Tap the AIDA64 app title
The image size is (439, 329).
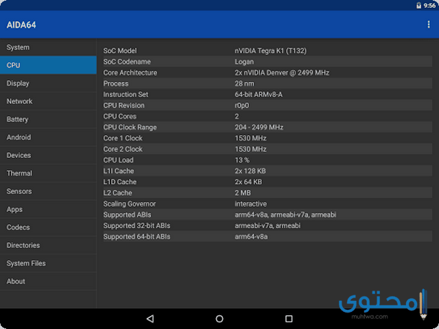[x=21, y=25]
